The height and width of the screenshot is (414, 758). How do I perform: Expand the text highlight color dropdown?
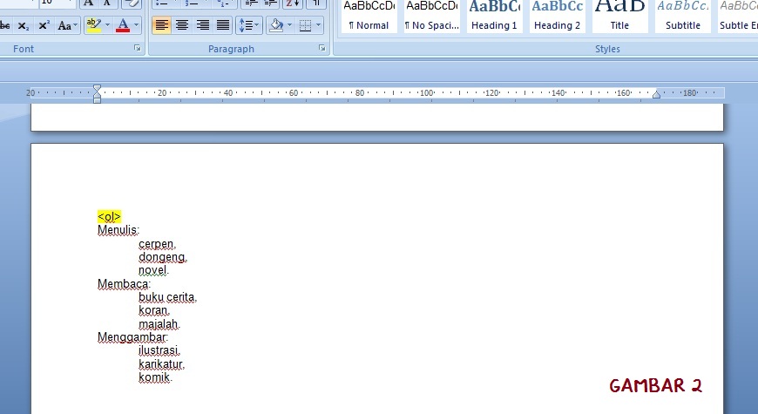click(107, 25)
